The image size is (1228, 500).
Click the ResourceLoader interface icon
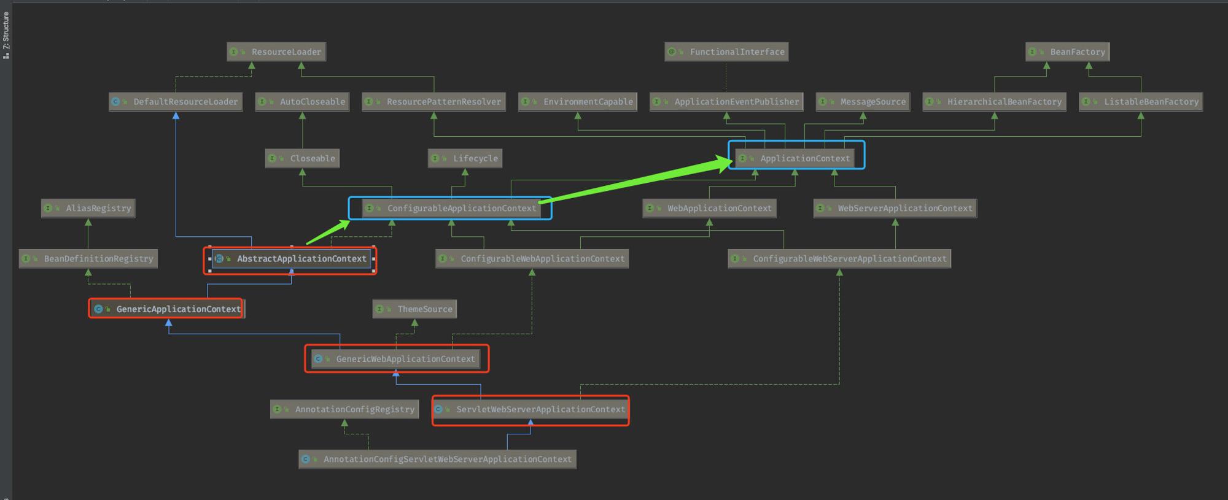(x=233, y=52)
